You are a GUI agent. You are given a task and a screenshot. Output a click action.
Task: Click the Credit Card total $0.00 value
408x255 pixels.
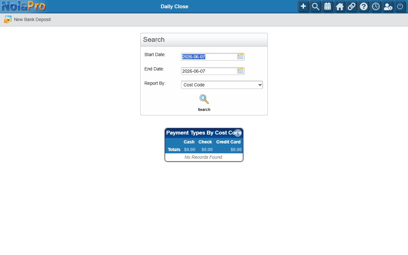(236, 149)
